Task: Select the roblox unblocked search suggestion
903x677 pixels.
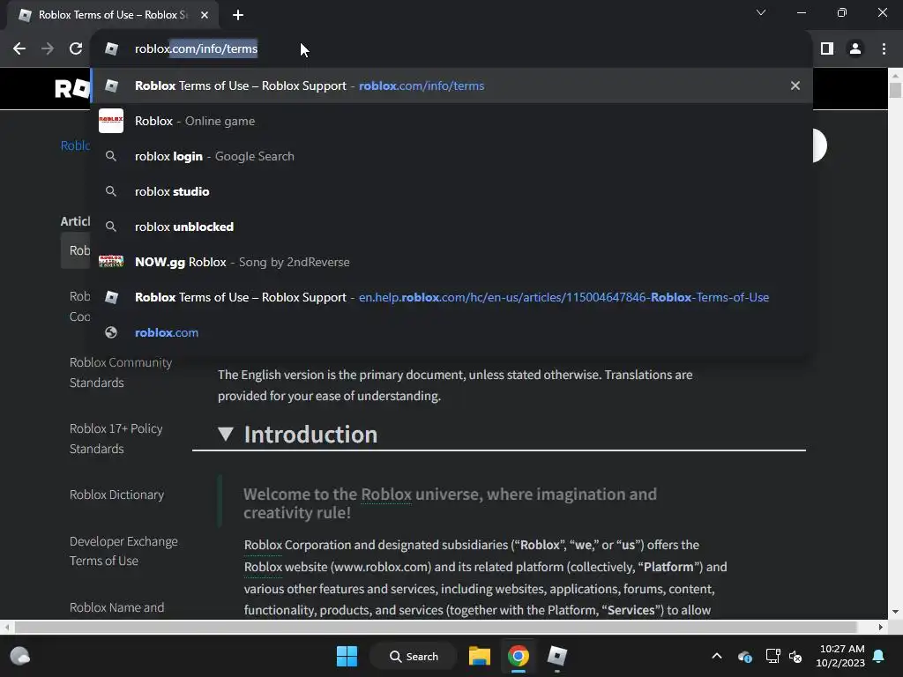Action: pos(451,227)
